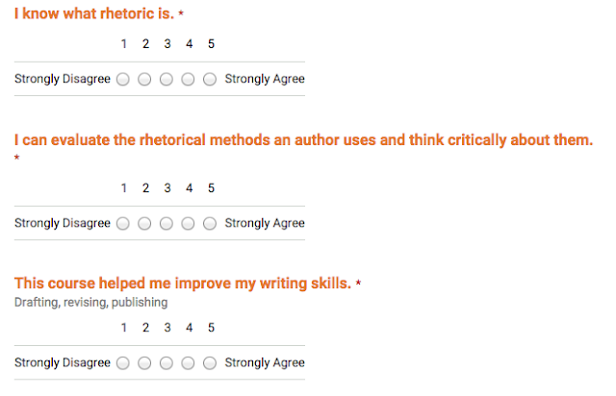Select rating 4 for evaluating rhetorical methods question
Image resolution: width=616 pixels, height=396 pixels.
click(x=188, y=223)
